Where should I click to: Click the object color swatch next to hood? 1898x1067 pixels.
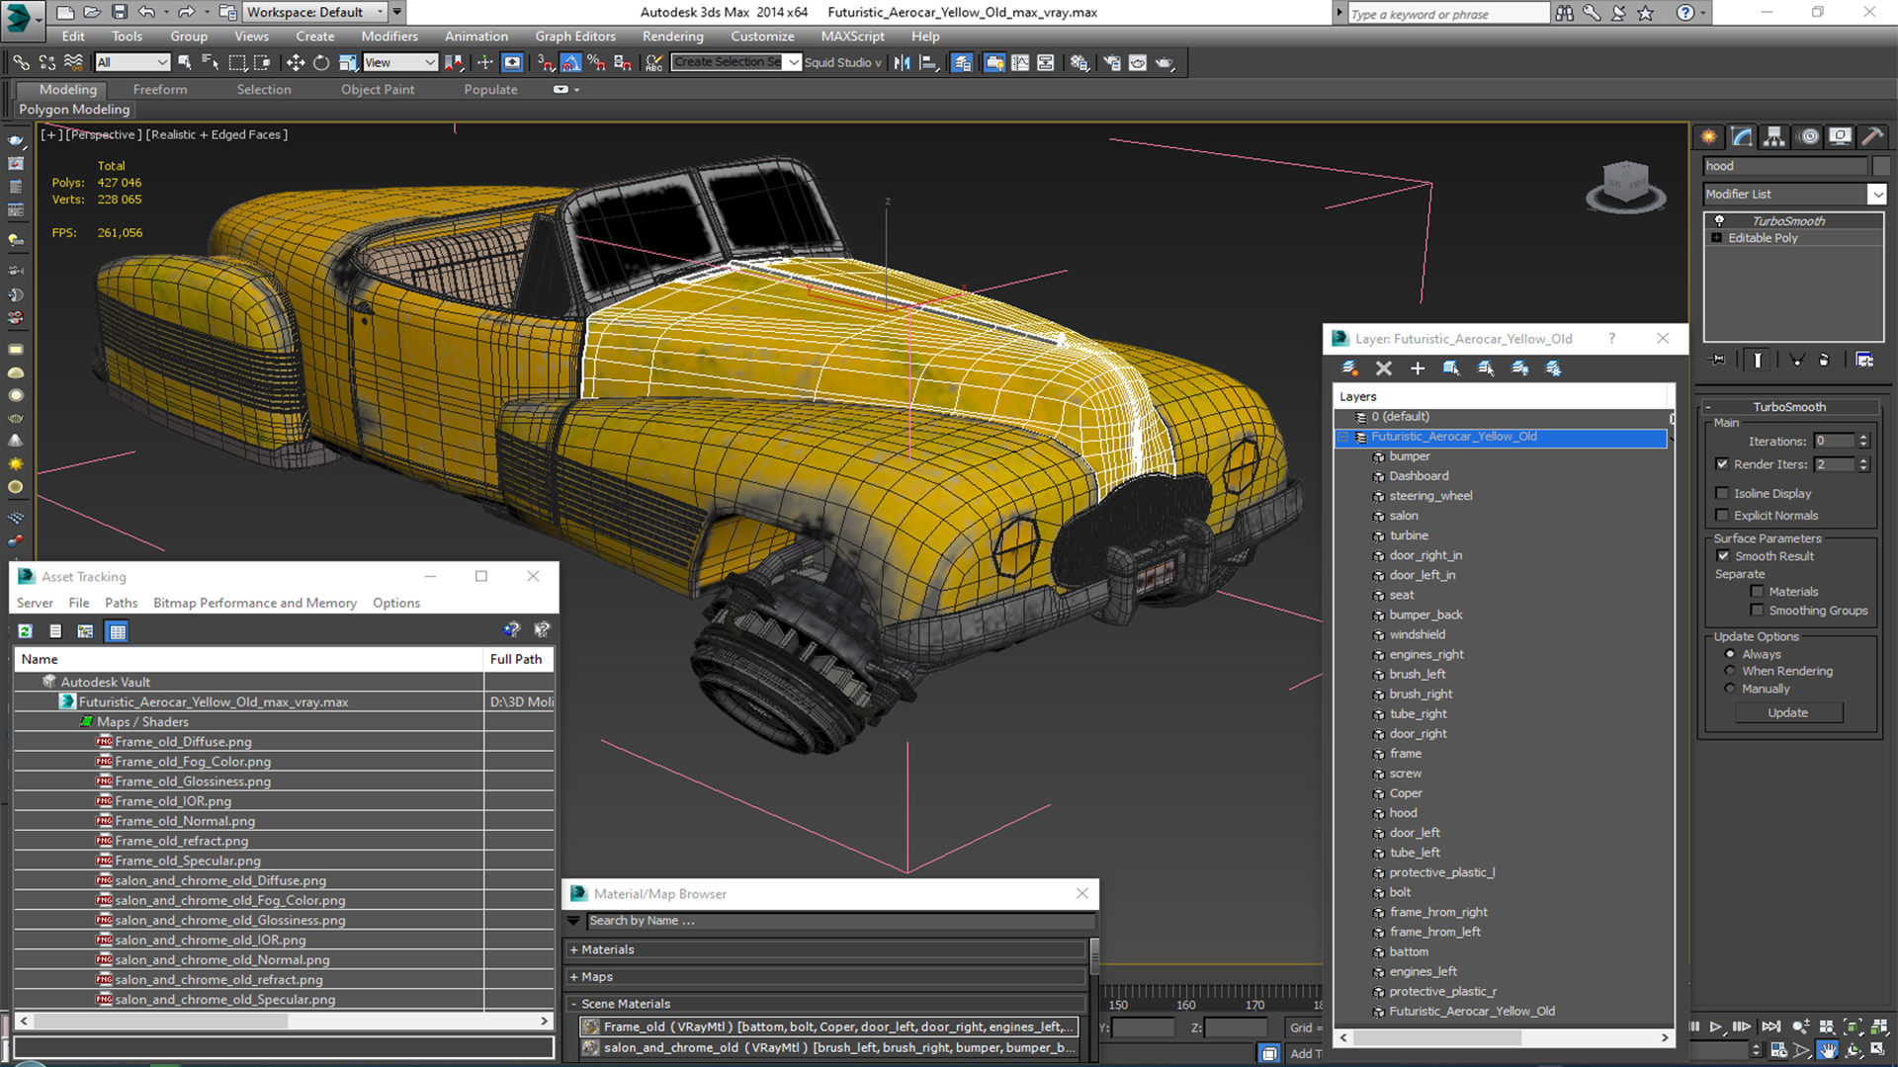(x=1880, y=166)
